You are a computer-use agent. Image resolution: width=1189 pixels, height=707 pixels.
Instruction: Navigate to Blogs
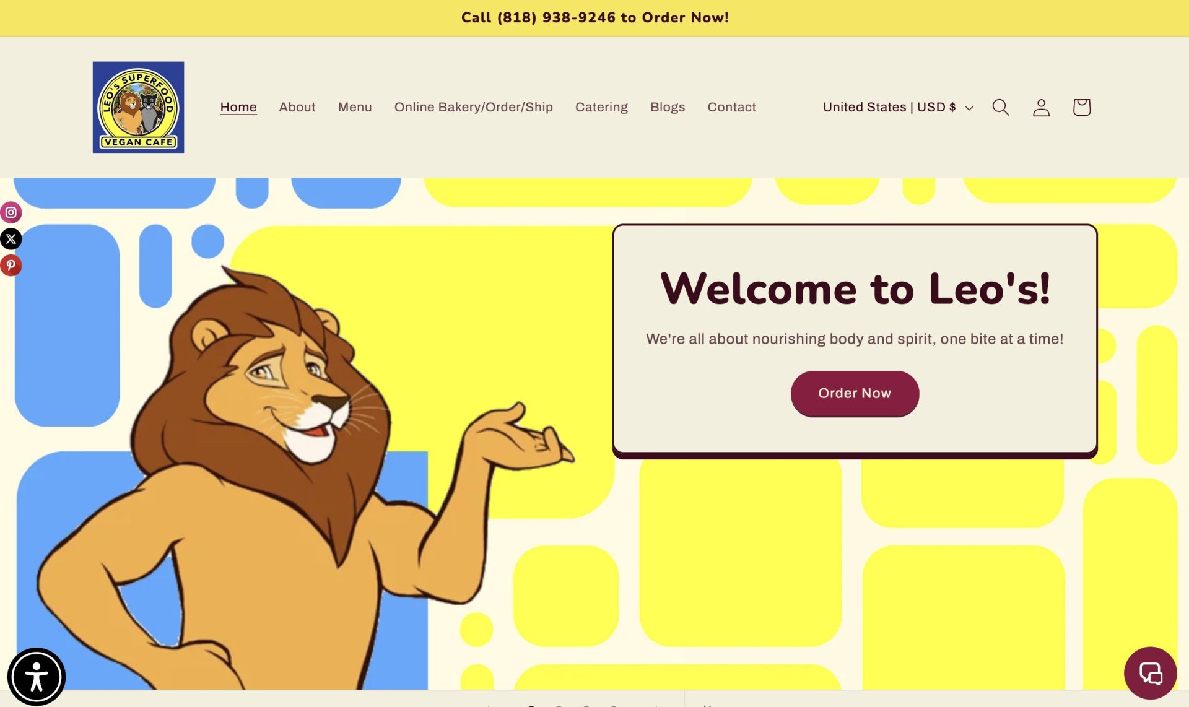pyautogui.click(x=668, y=107)
